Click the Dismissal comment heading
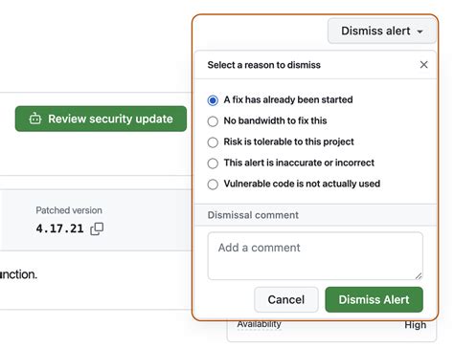 click(x=253, y=215)
